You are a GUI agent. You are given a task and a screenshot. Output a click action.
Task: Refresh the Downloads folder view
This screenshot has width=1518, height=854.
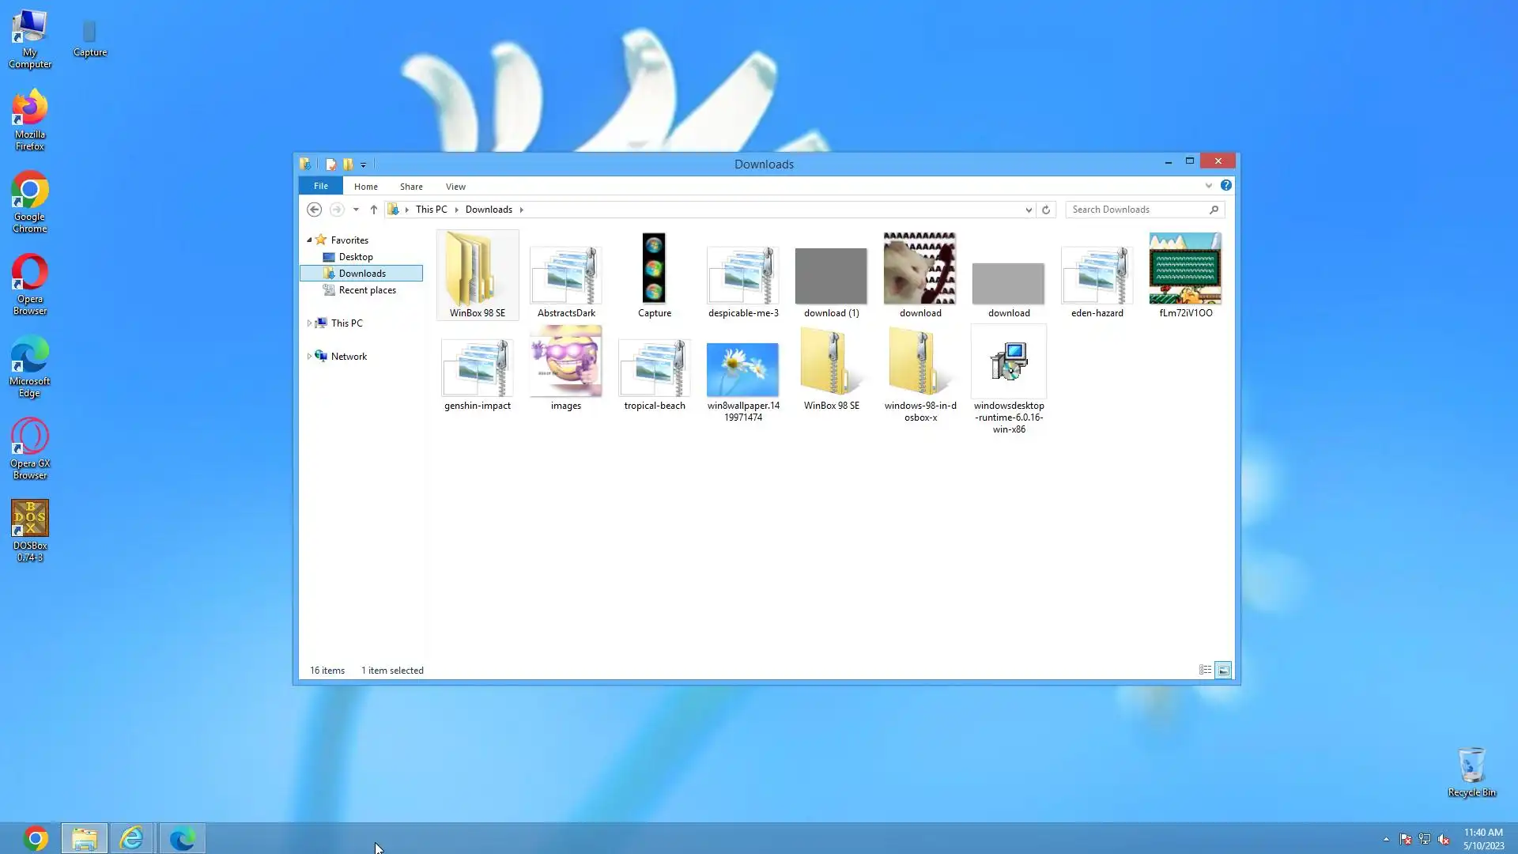coord(1046,210)
